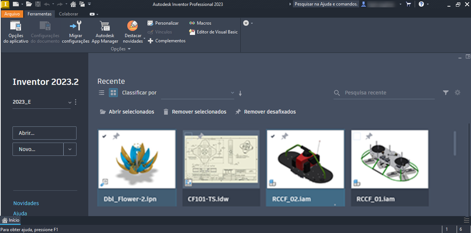Select the Início document tab
Screen dimensions: 471x233
[11, 220]
